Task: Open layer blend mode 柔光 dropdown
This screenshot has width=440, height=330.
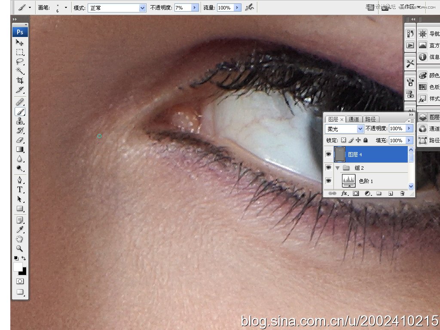Action: (360, 129)
